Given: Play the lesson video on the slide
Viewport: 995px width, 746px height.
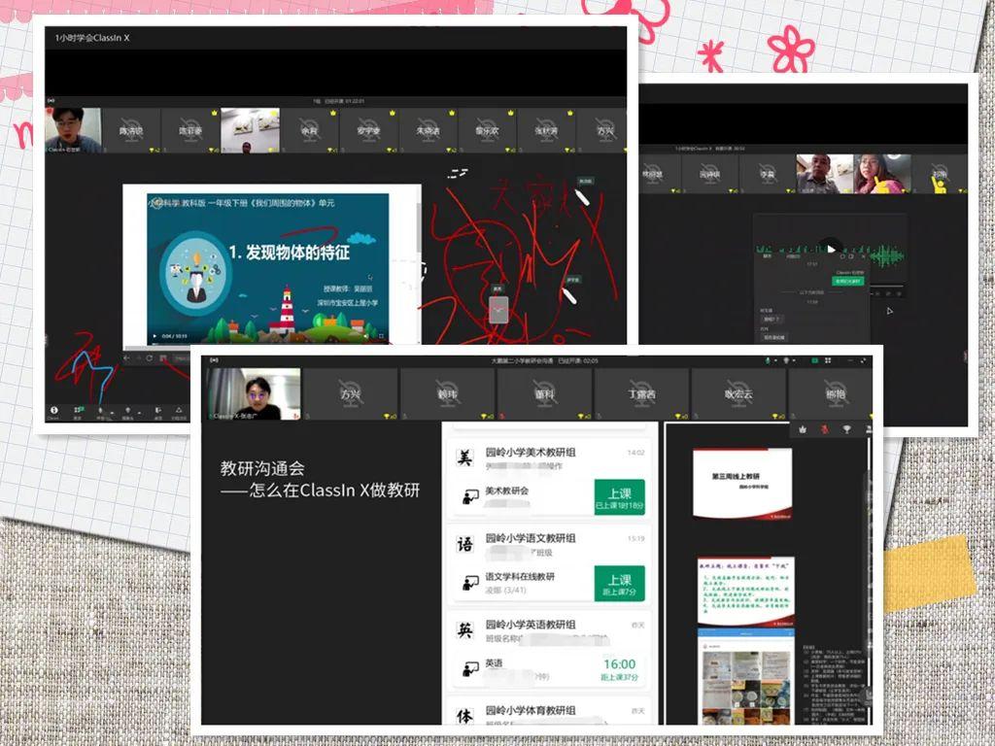Looking at the screenshot, I should [154, 337].
